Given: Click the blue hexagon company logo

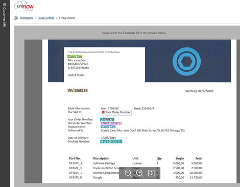Looking at the screenshot, I should coord(187,62).
